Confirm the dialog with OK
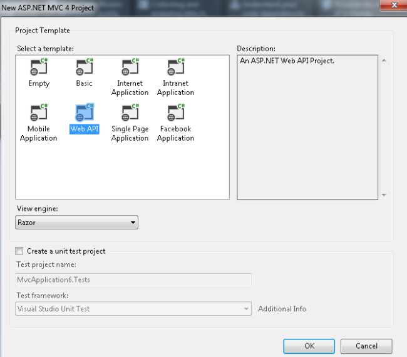This screenshot has width=407, height=357. [x=309, y=346]
